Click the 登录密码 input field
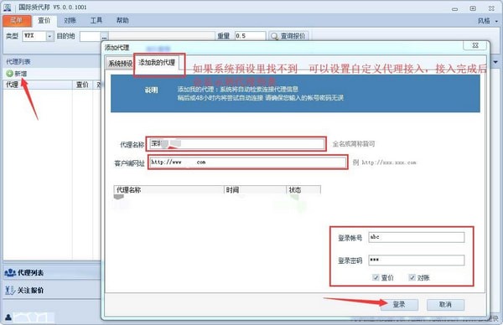This screenshot has width=503, height=325. coord(416,260)
